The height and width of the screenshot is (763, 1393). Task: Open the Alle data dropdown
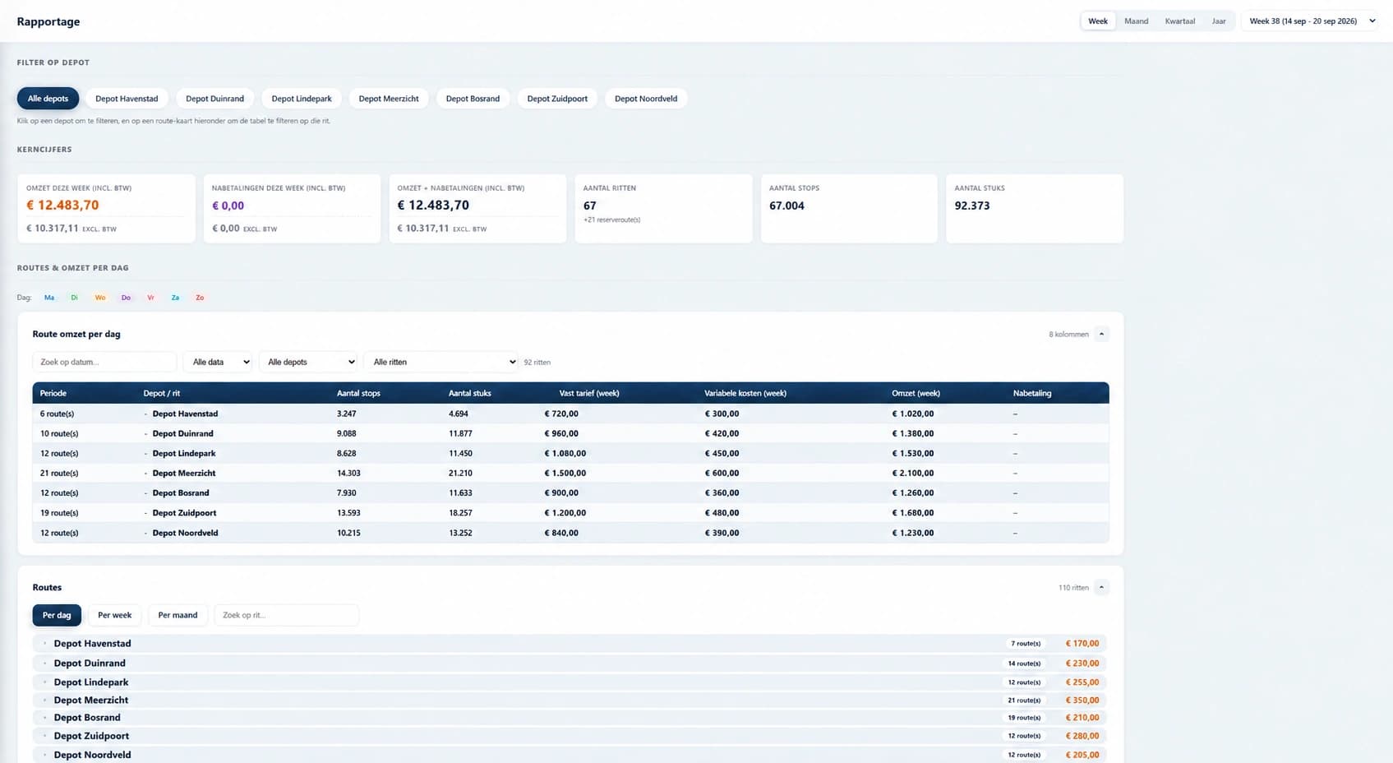tap(218, 362)
